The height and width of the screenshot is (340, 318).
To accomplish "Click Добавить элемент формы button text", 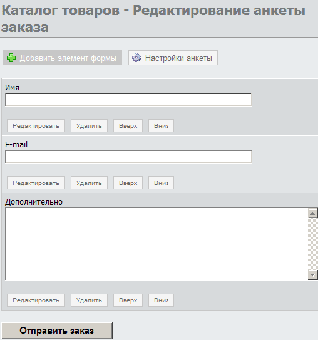I will point(68,58).
